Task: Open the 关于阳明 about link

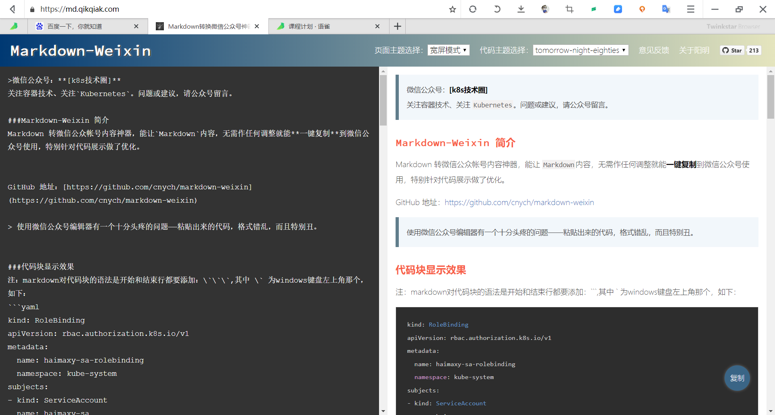Action: click(694, 50)
